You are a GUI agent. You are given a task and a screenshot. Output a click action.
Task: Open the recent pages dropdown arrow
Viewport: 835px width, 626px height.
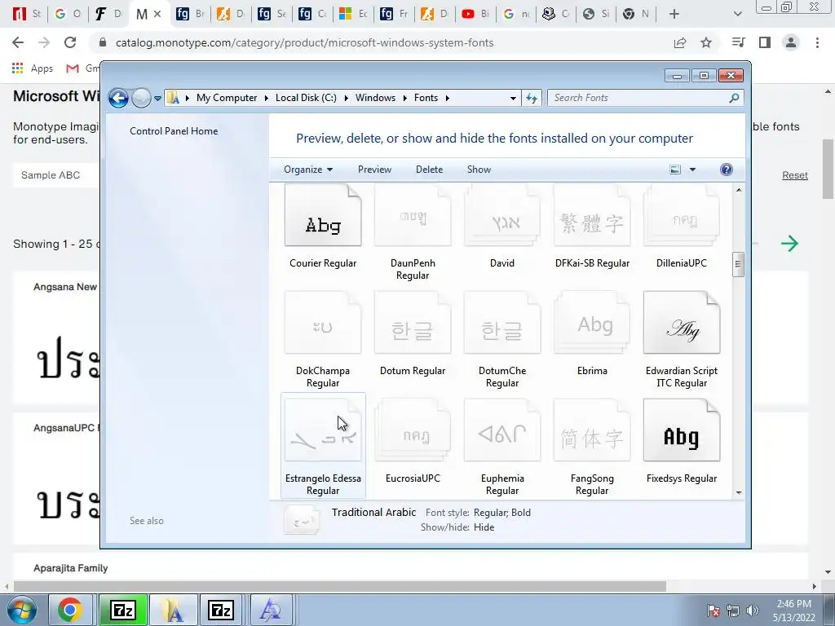tap(157, 98)
